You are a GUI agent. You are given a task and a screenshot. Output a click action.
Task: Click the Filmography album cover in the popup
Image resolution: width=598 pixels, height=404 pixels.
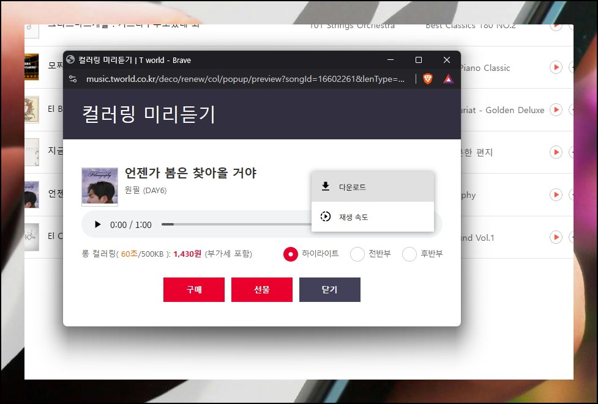pyautogui.click(x=100, y=186)
